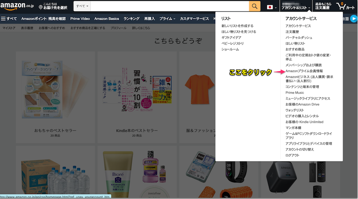Select アカウントの切り替え
This screenshot has width=358, height=199.
(300, 149)
